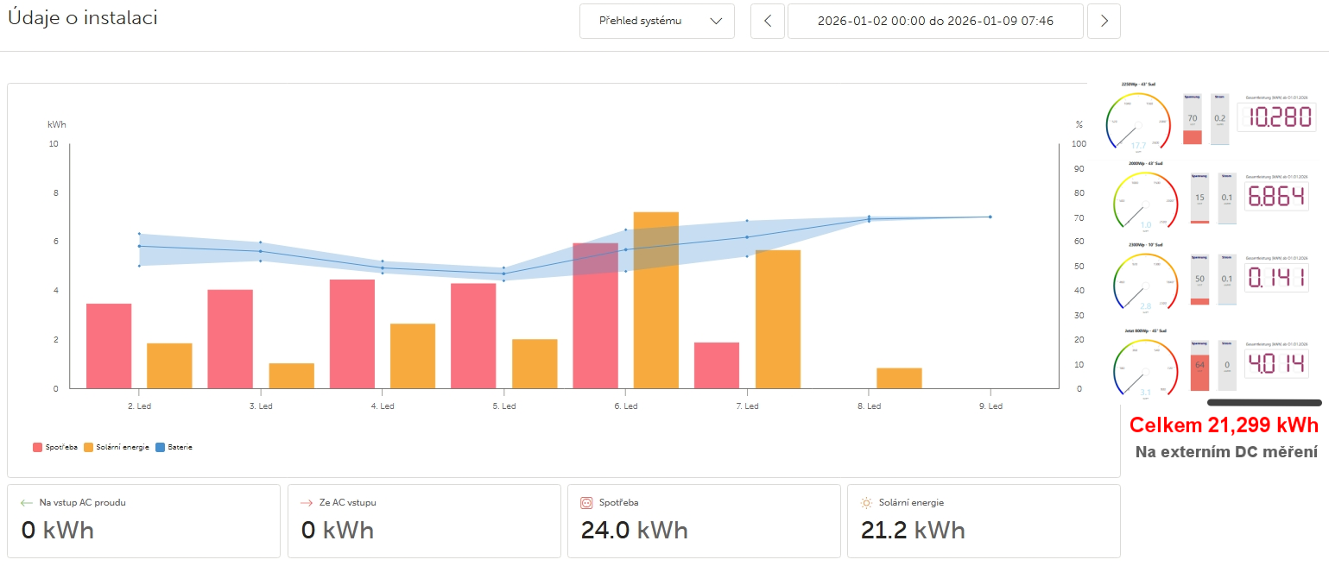The image size is (1329, 566).
Task: Open the Spotřeba 24.0 kWh card
Action: tap(704, 520)
